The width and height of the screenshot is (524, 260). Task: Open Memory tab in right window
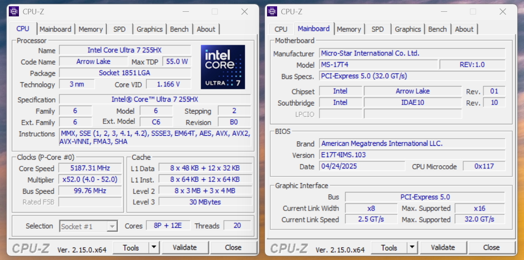(x=349, y=29)
